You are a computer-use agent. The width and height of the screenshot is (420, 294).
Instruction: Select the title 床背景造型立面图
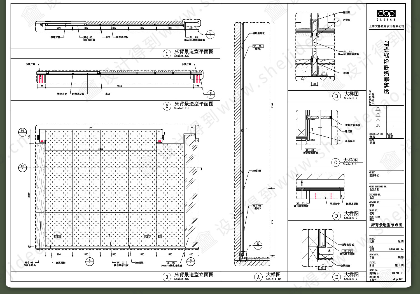194,274
